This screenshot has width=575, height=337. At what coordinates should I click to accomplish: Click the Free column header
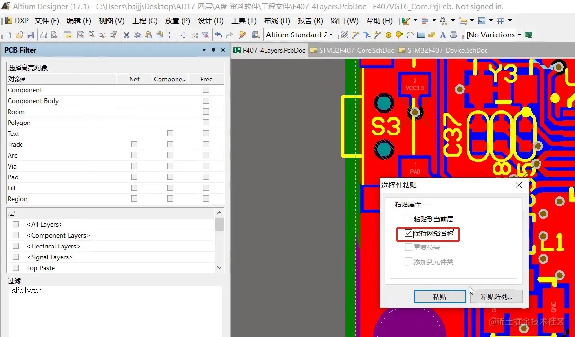(206, 79)
